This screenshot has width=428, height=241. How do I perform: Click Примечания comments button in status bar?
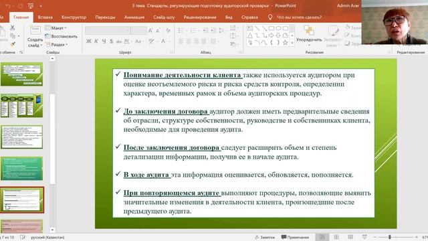(296, 237)
